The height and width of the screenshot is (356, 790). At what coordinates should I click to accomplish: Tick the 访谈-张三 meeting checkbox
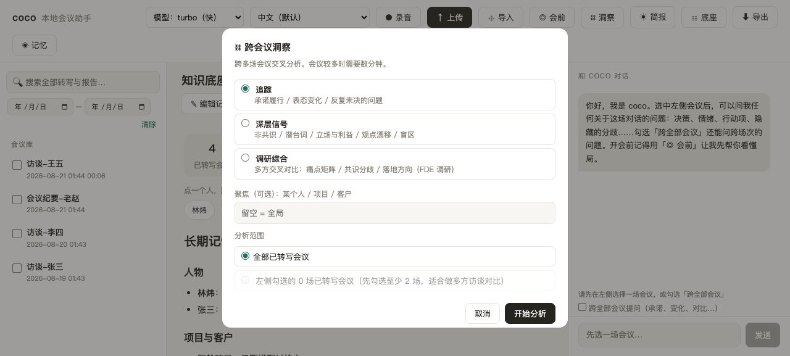[17, 268]
